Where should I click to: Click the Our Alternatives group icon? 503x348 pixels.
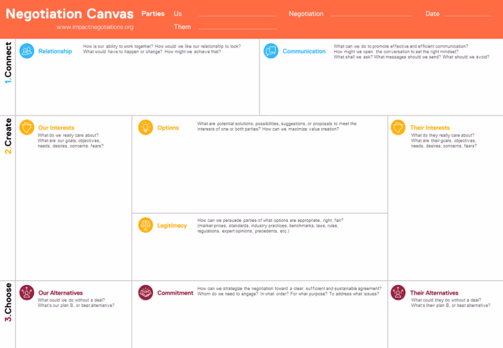point(27,293)
